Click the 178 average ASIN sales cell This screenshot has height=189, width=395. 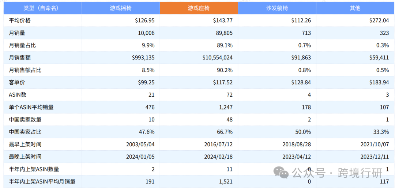tap(306, 107)
